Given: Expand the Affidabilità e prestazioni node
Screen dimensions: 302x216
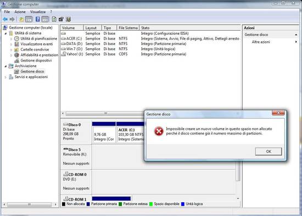Looking at the screenshot, I should [x=11, y=55].
